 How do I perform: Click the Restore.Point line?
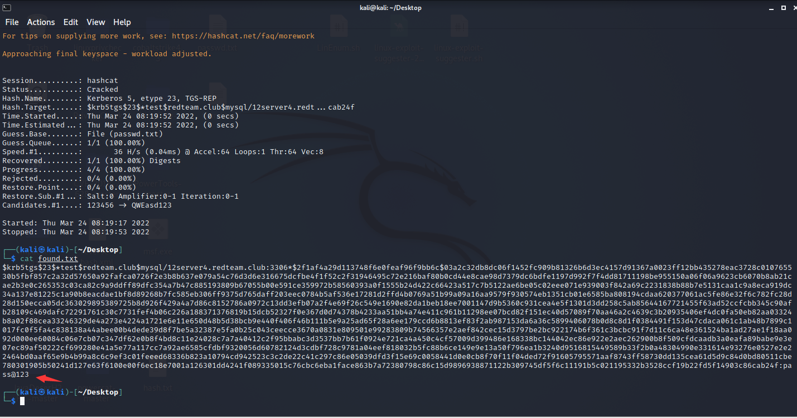[x=69, y=187]
